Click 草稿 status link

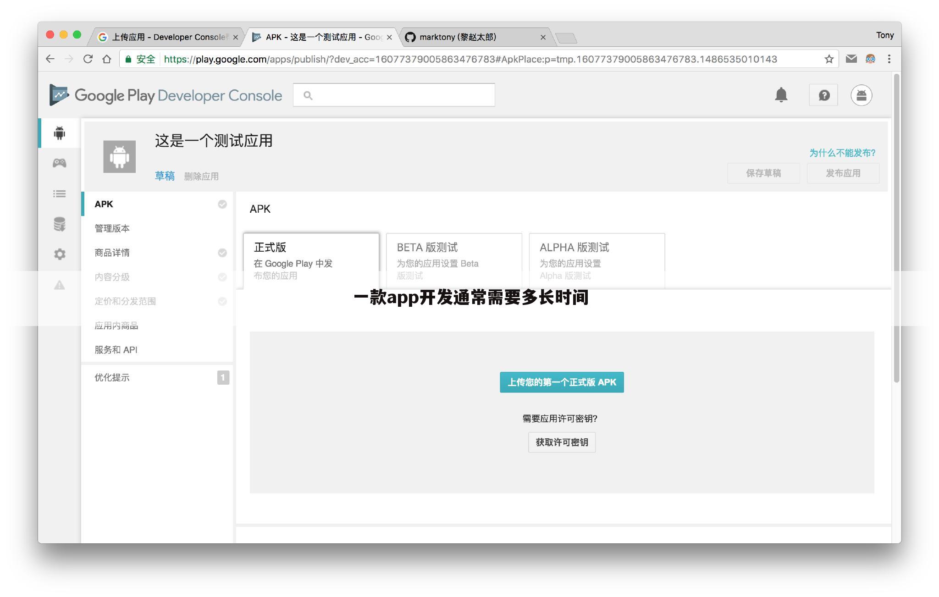165,176
